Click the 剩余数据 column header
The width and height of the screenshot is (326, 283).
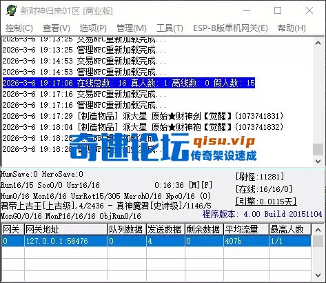pyautogui.click(x=205, y=229)
